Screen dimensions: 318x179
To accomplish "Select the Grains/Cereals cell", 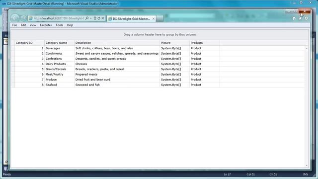I will tap(60, 69).
